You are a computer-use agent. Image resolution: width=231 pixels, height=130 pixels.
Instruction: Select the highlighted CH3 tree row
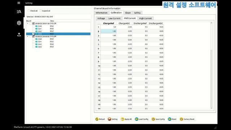click(58, 34)
